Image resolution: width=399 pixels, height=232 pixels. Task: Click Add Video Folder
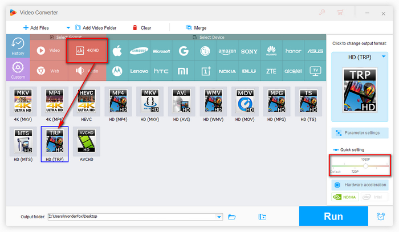click(96, 28)
